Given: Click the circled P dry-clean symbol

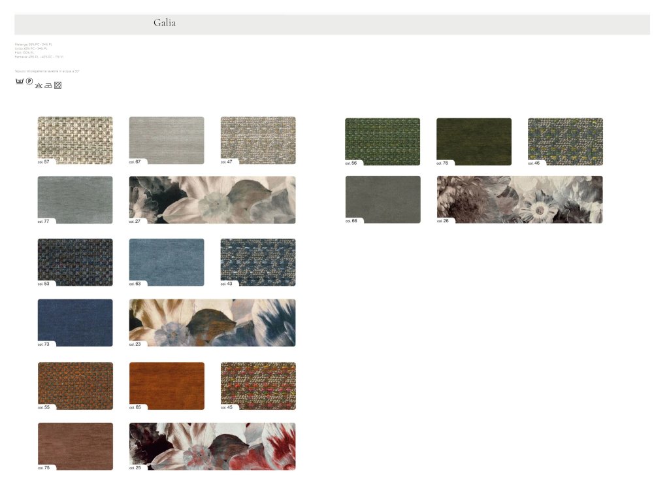Looking at the screenshot, I should (x=29, y=82).
